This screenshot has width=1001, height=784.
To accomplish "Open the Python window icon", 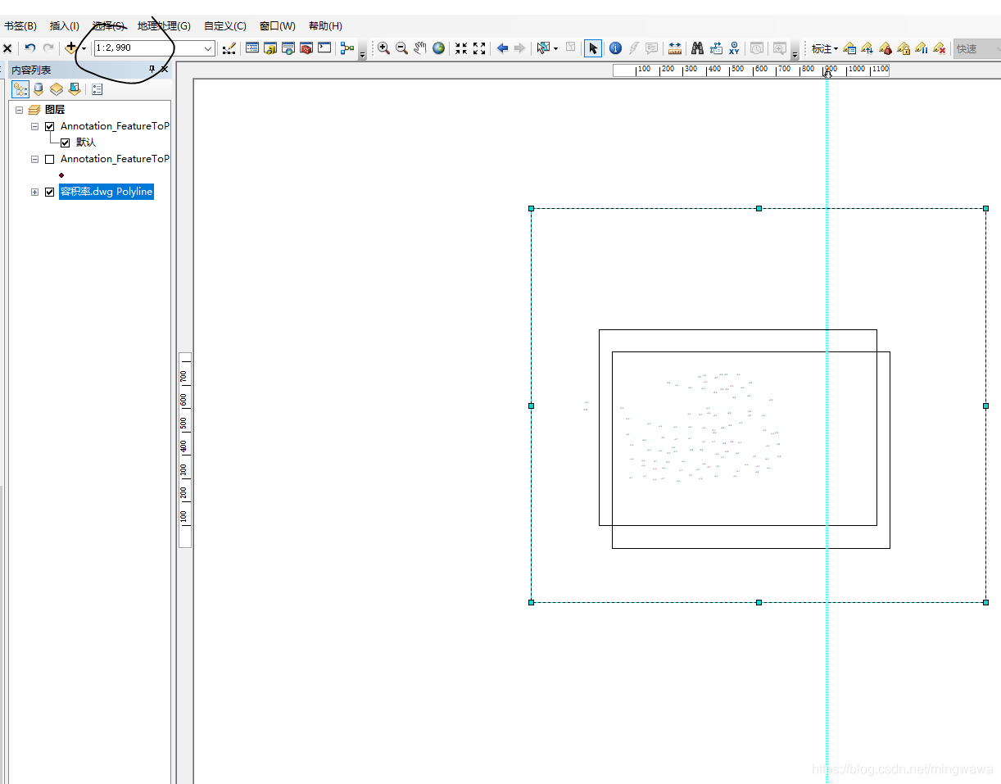I will [x=324, y=48].
